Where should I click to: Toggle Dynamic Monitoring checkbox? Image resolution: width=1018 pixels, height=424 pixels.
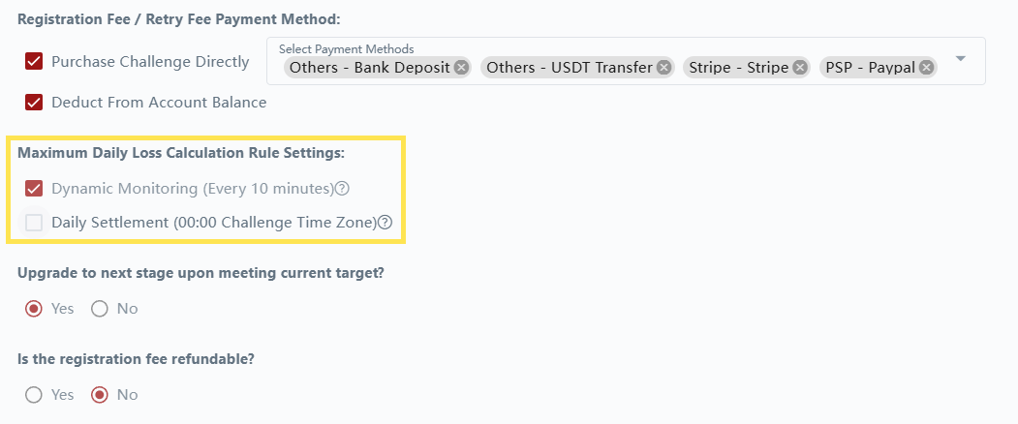(34, 188)
